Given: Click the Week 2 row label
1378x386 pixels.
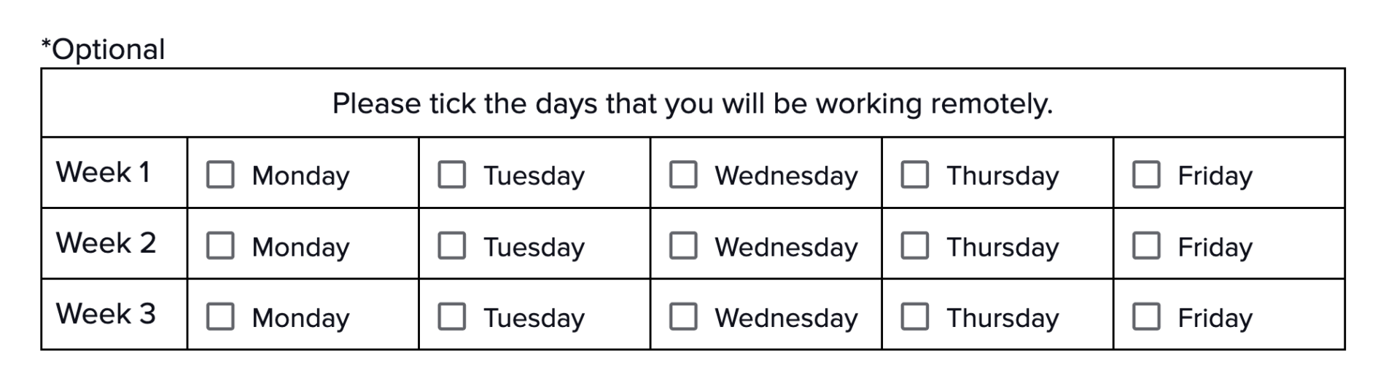Looking at the screenshot, I should pyautogui.click(x=106, y=243).
